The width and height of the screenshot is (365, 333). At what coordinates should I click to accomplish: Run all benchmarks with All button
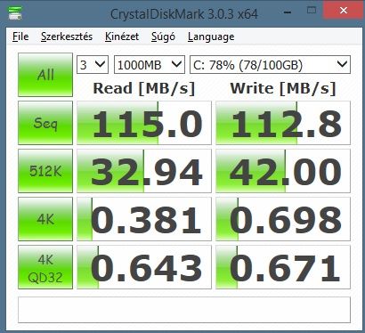[45, 75]
